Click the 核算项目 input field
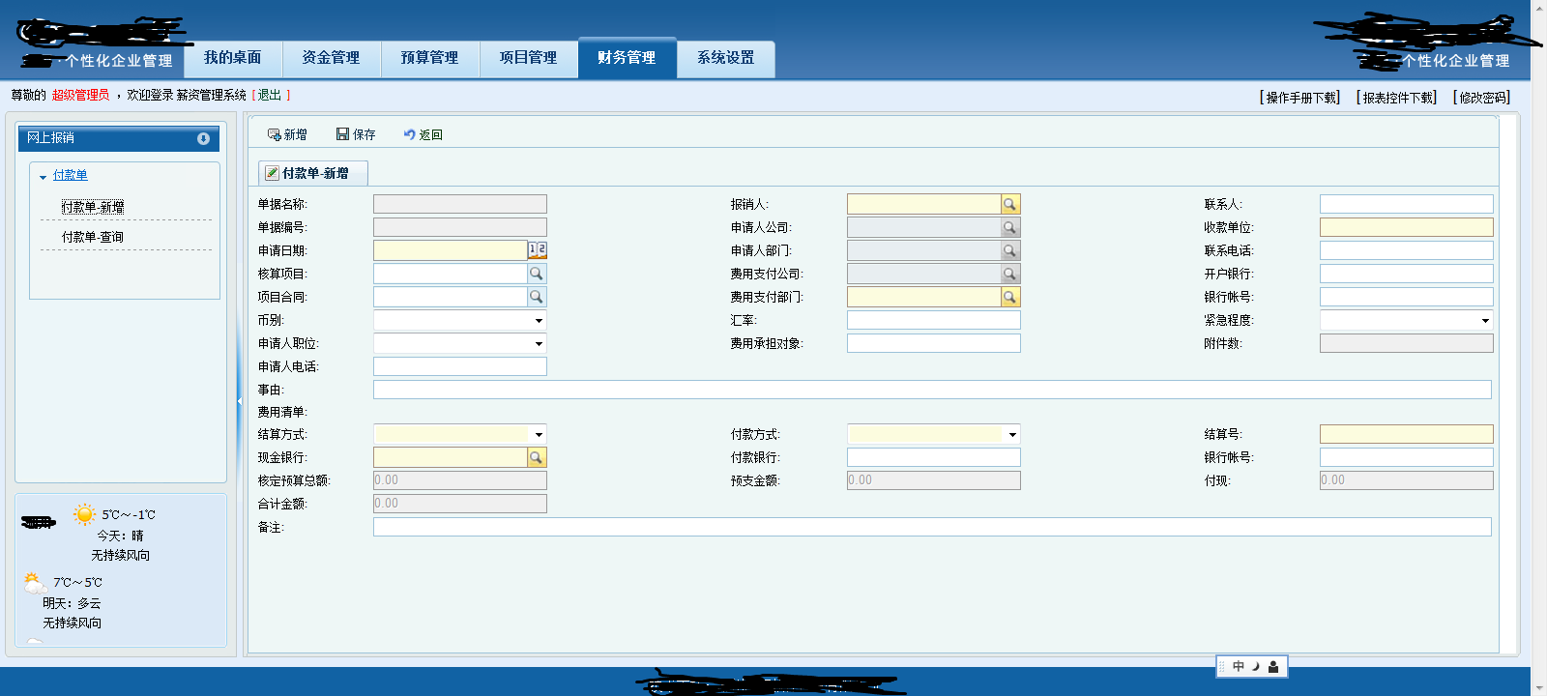Image resolution: width=1547 pixels, height=696 pixels. click(451, 274)
